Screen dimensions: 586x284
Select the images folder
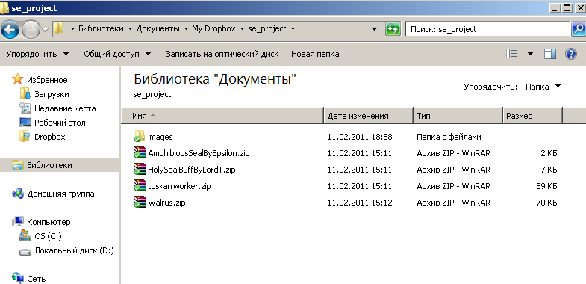pos(160,137)
